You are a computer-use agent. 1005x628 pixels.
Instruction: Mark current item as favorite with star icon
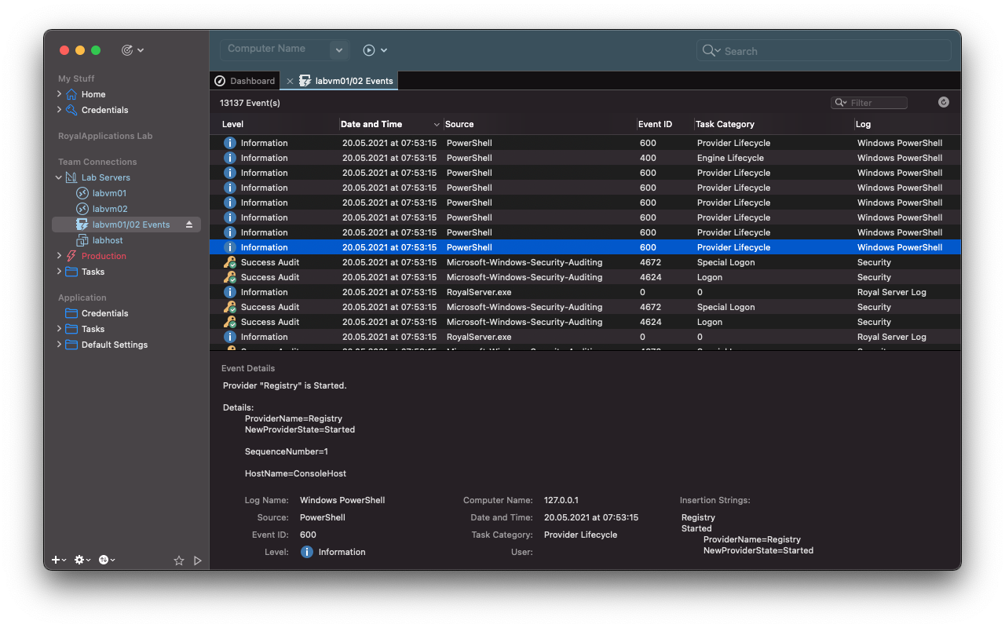pos(179,560)
